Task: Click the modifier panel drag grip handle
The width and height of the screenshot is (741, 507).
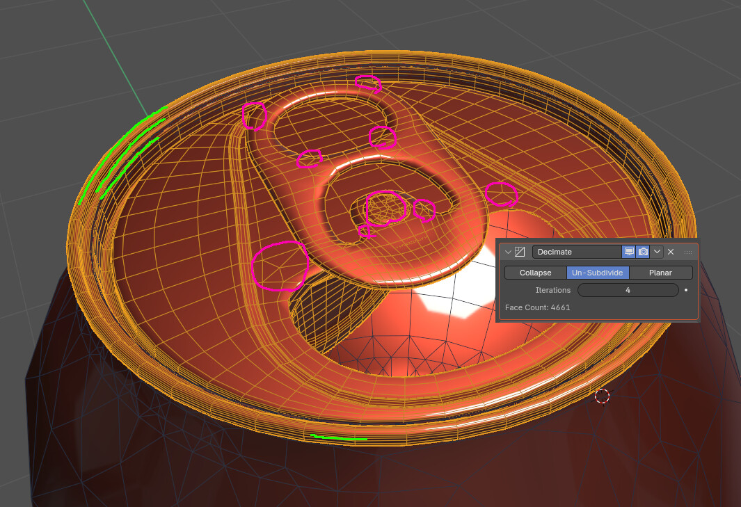Action: (x=688, y=252)
